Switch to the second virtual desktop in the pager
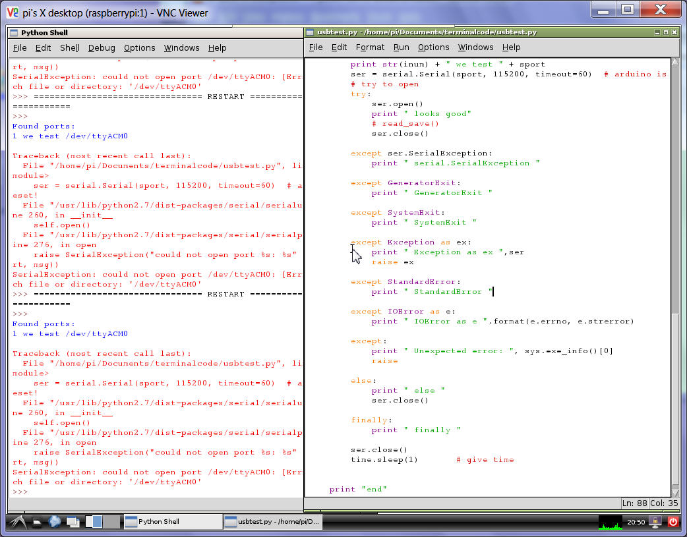 [x=112, y=521]
